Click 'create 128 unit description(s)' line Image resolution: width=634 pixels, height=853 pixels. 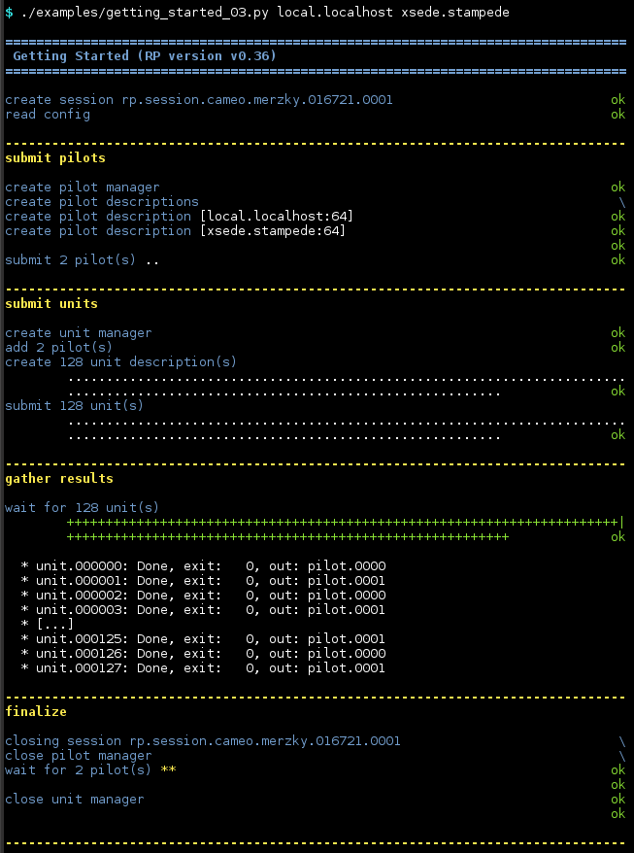point(120,362)
